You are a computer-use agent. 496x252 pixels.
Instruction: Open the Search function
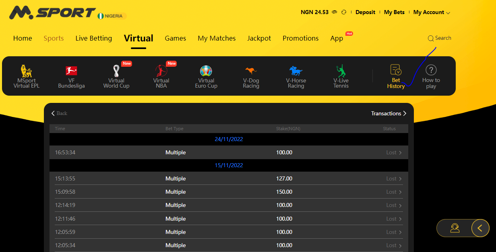(439, 38)
